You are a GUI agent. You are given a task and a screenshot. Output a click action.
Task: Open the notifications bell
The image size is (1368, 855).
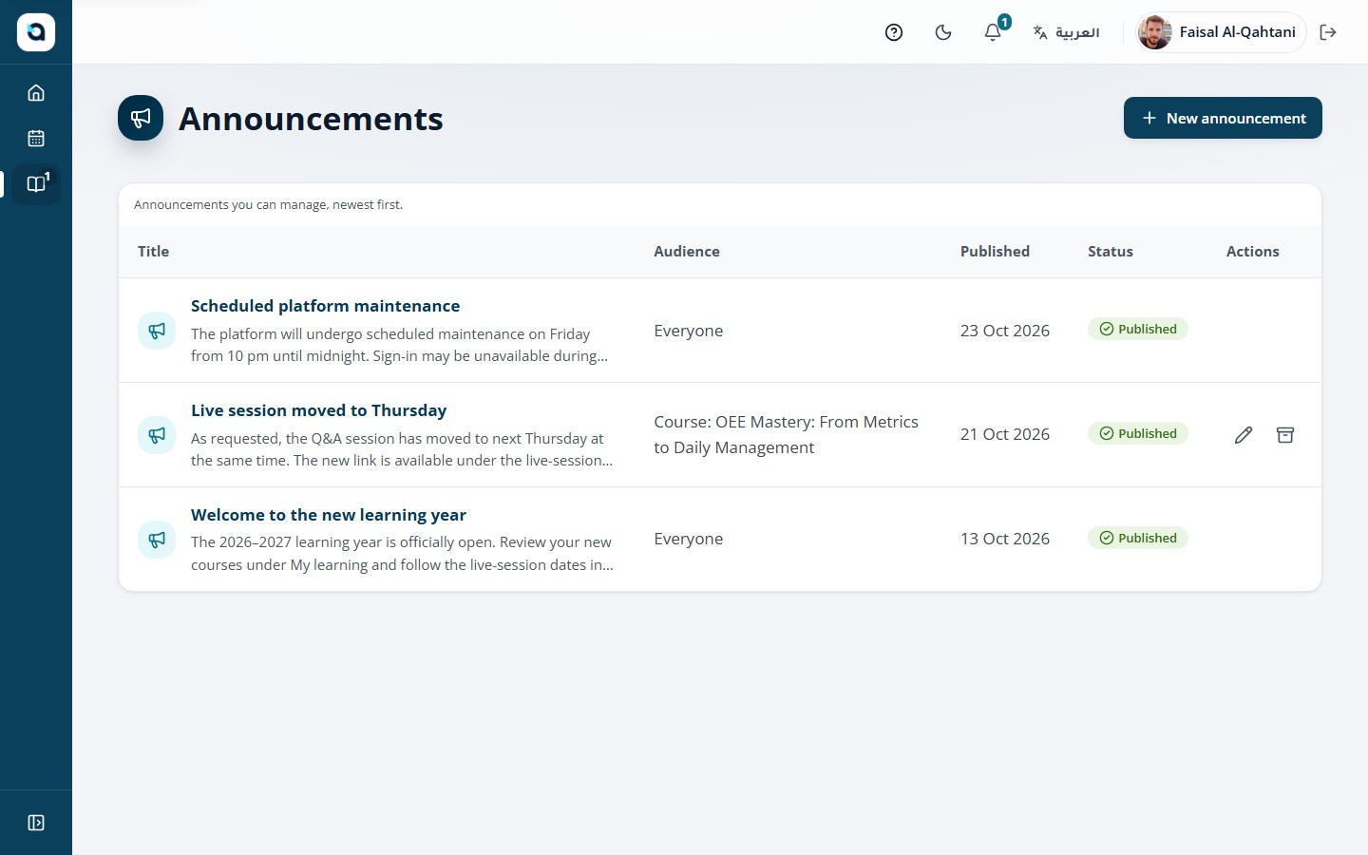pos(993,32)
